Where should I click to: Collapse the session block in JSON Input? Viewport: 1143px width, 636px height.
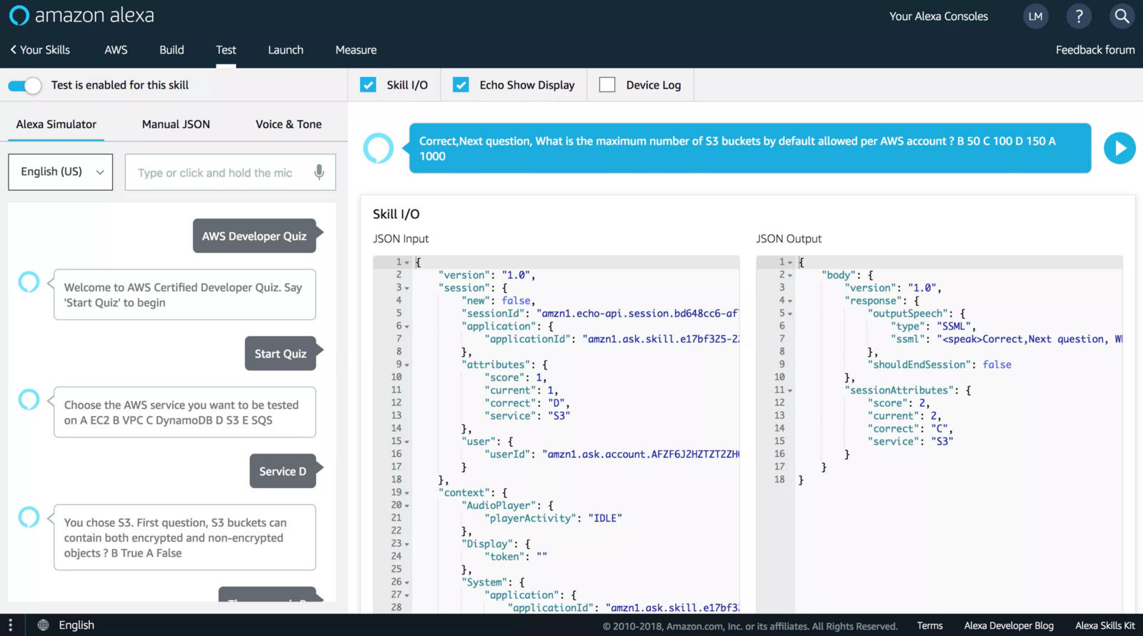pyautogui.click(x=407, y=288)
